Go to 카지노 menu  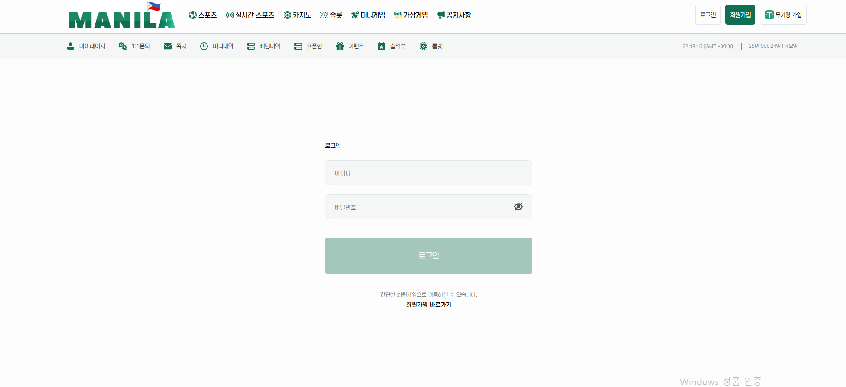[x=297, y=15]
